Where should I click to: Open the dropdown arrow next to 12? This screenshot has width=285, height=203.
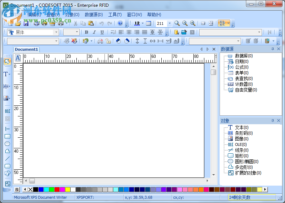point(142,23)
